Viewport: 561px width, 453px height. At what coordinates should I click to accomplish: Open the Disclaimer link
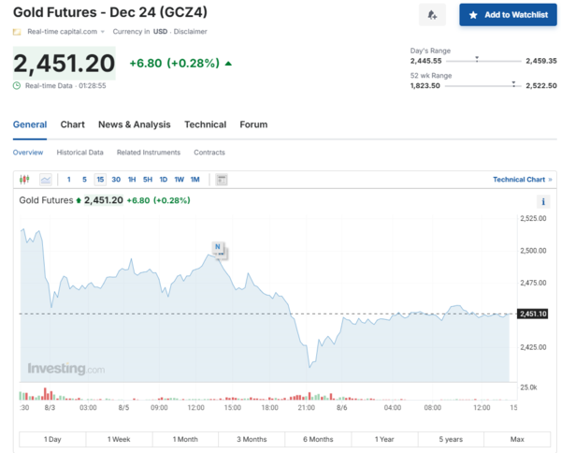coord(191,32)
